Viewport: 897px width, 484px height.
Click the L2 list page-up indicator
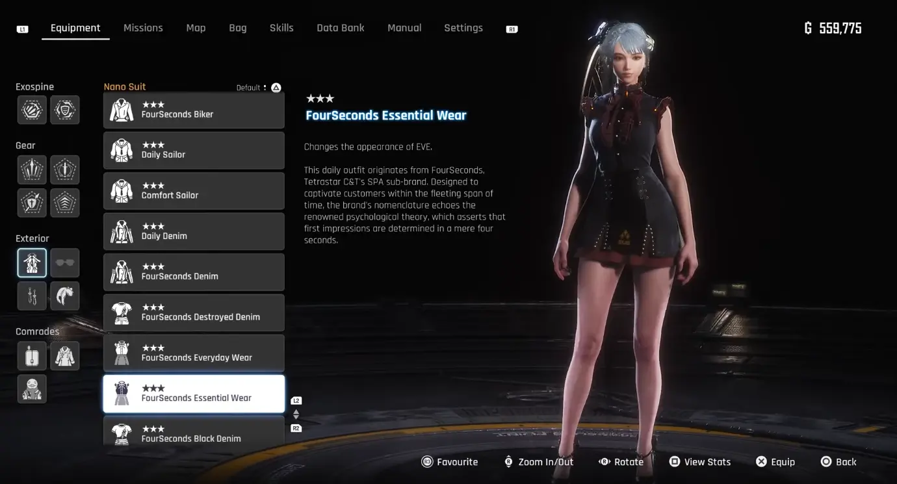tap(296, 401)
